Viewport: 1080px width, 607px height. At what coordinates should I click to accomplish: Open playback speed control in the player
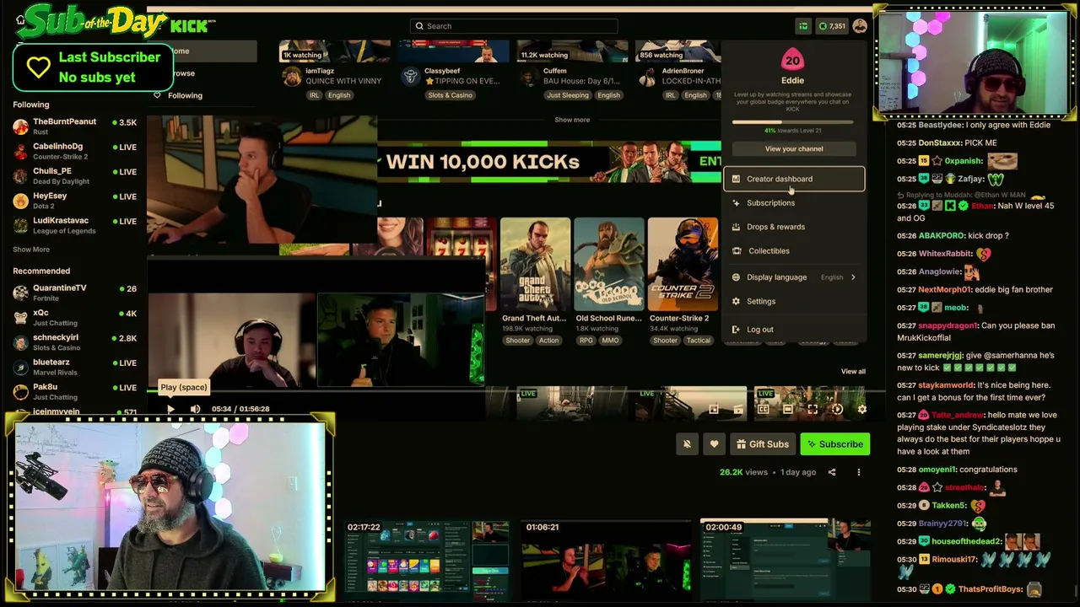pyautogui.click(x=837, y=409)
